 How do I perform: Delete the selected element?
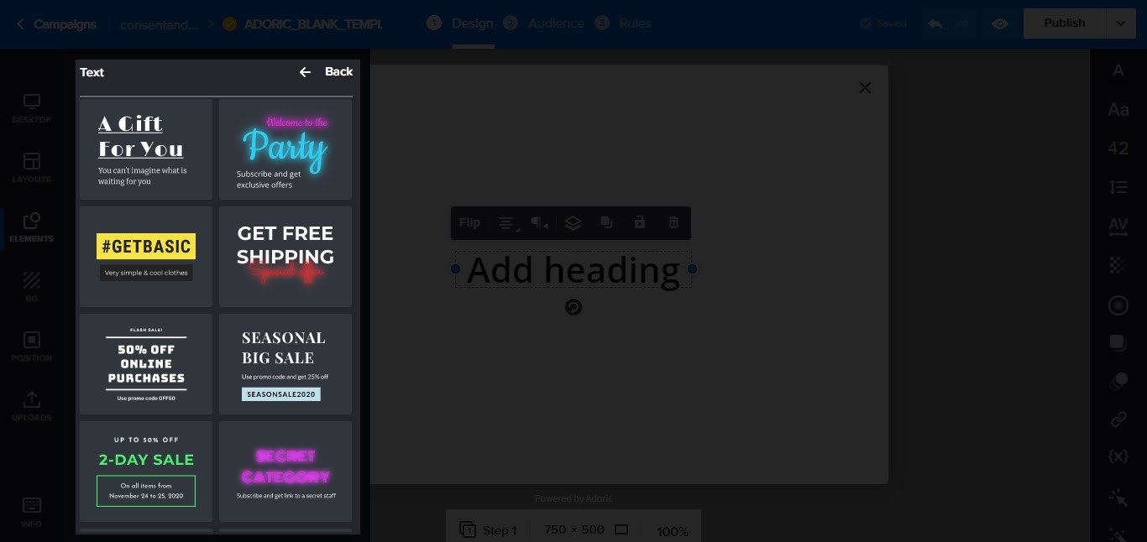673,223
